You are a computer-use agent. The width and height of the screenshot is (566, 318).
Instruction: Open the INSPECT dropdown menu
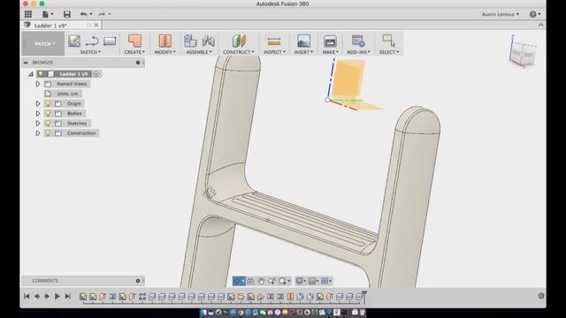(x=274, y=52)
